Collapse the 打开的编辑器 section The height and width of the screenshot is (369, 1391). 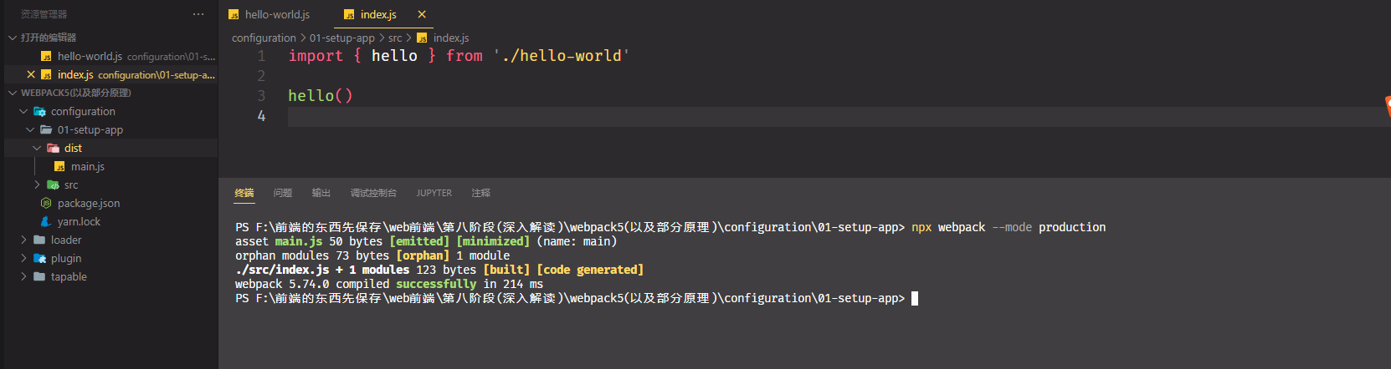tap(13, 38)
